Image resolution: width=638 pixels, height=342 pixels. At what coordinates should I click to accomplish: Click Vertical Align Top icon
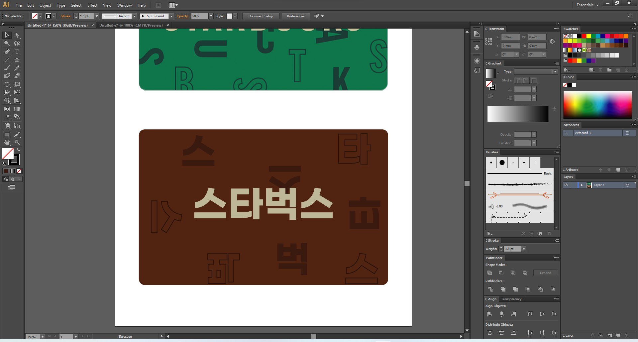530,314
